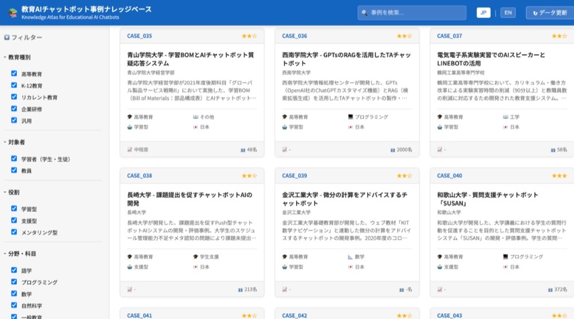This screenshot has width=574, height=319.
Task: Toggle the 汎用 checkbox
Action: 14,120
